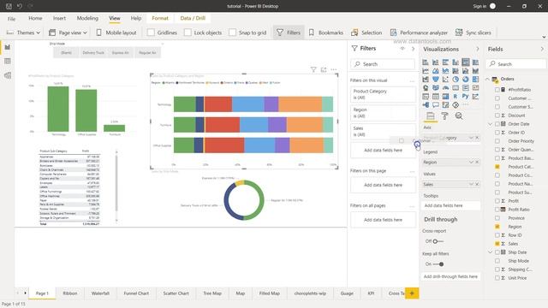
Task: Select the map visualization
Action: pyautogui.click(x=426, y=87)
